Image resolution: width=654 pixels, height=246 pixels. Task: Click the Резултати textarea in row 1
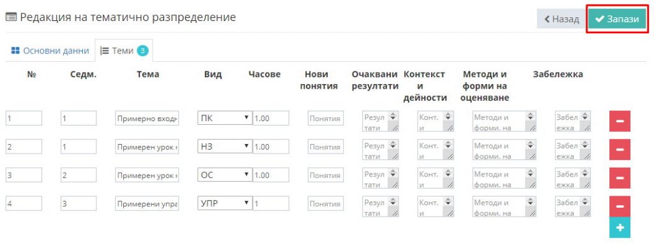[381, 122]
